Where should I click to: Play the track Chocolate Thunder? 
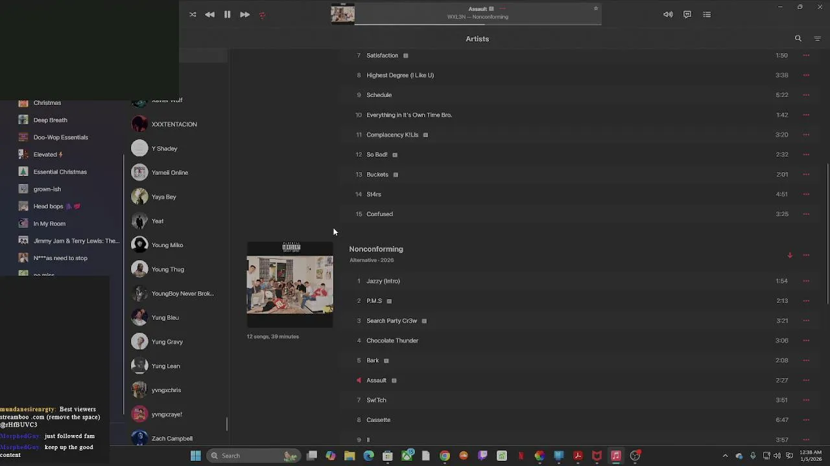point(392,340)
